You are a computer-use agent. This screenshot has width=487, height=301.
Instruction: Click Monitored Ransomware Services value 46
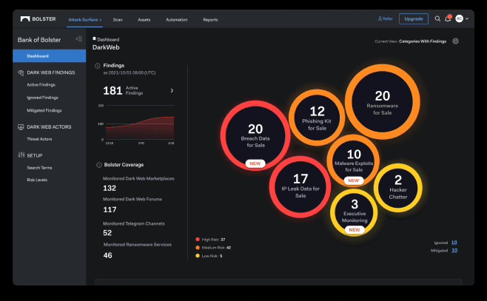[107, 255]
